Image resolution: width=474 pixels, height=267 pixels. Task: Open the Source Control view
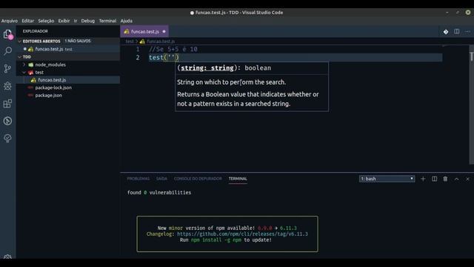(8, 68)
